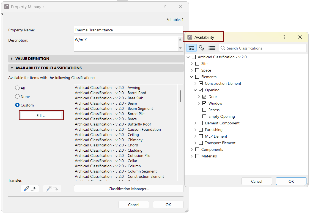310x213 pixels.
Task: Click the classifications list scrollbar thumb
Action: (x=180, y=96)
